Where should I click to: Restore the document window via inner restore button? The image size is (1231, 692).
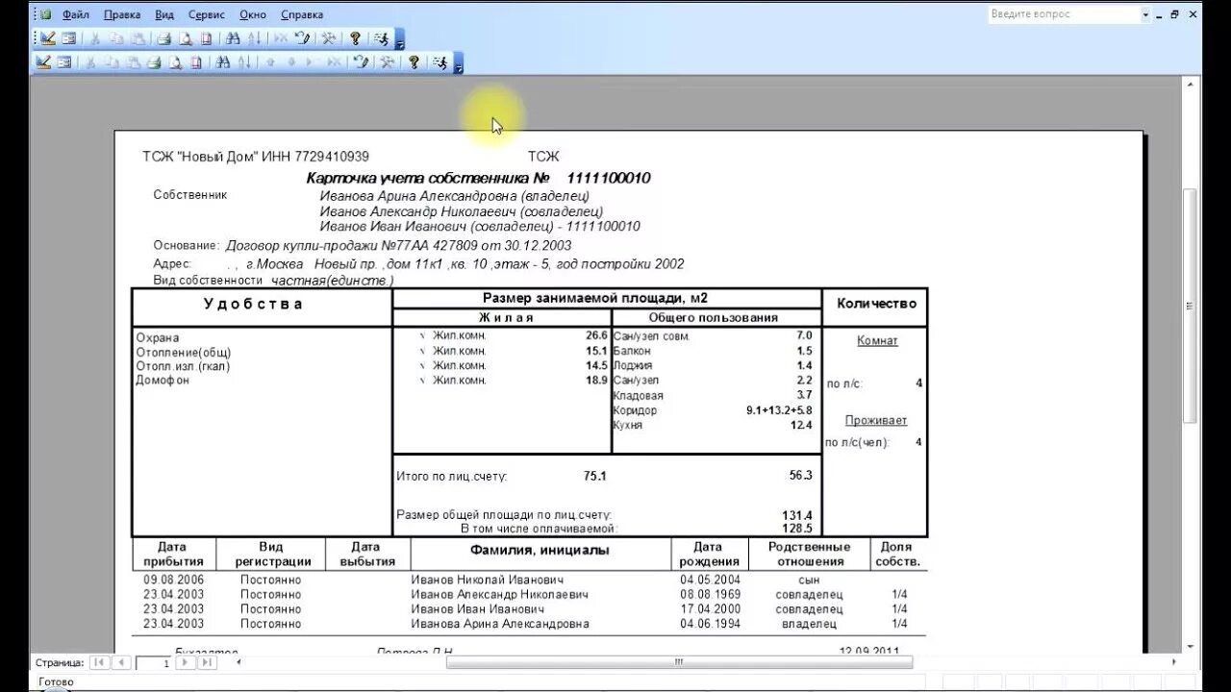tap(1174, 14)
